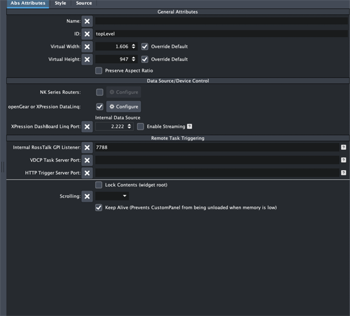Click the Virtual Width spinner arrows
350x316 pixels.
[135, 46]
